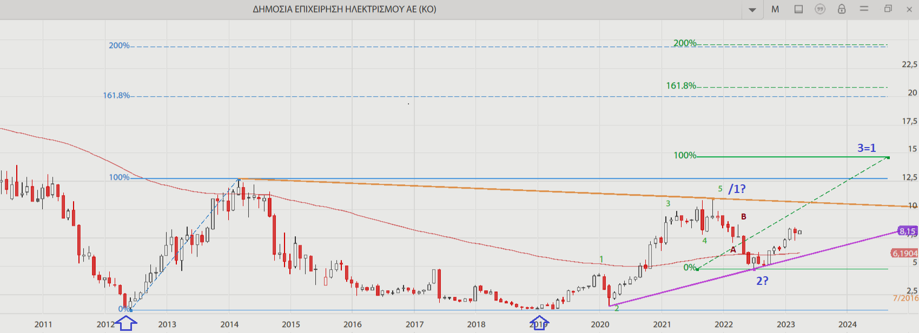Click the 3=1 projection annotation
The width and height of the screenshot is (919, 333).
point(867,148)
